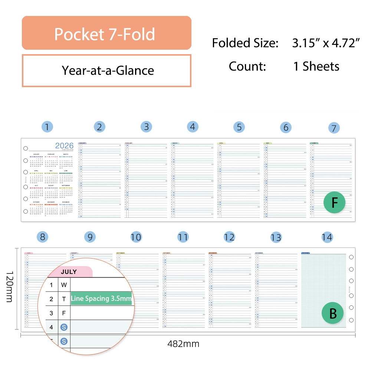
Task: Click the green Line Spacing 3.5mm label
Action: pyautogui.click(x=101, y=298)
